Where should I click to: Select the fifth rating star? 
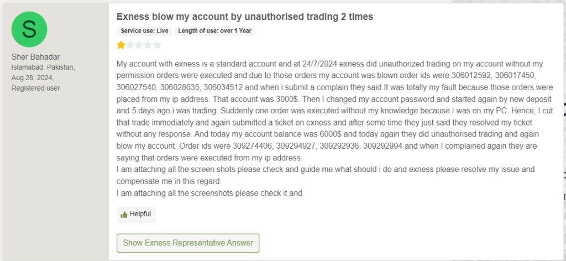tap(157, 45)
